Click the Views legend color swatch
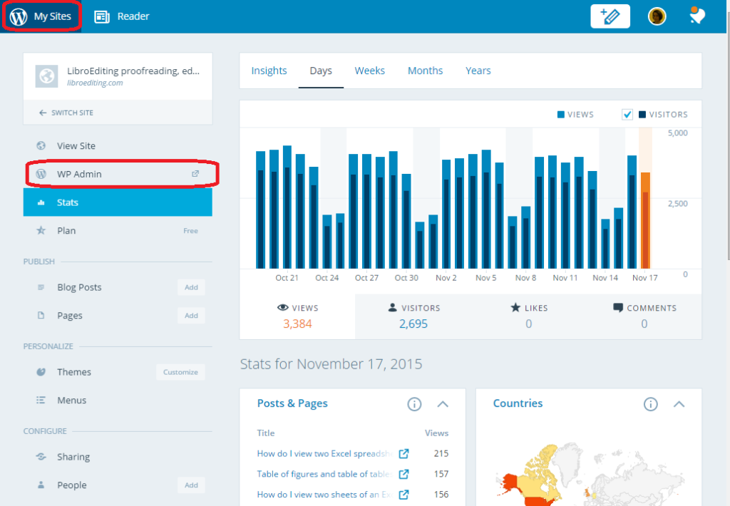The image size is (730, 506). tap(561, 115)
